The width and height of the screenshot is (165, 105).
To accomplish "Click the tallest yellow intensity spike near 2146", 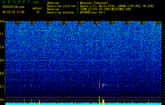I will click(99, 100).
